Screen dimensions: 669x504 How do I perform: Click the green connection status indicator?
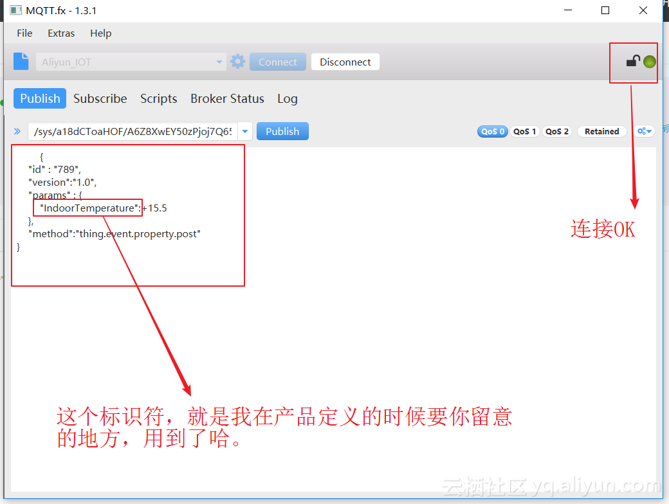[649, 62]
